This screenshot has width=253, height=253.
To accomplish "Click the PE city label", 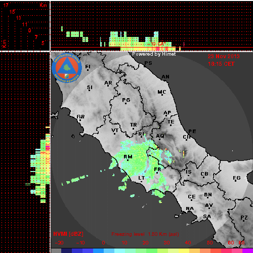I will pyautogui.click(x=192, y=132).
